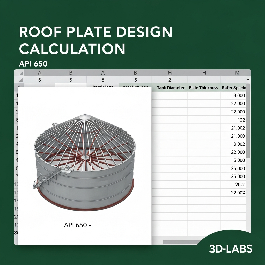Screen dimensions: 265x265
Task: Select column M by clicking its header
Action: coord(237,73)
